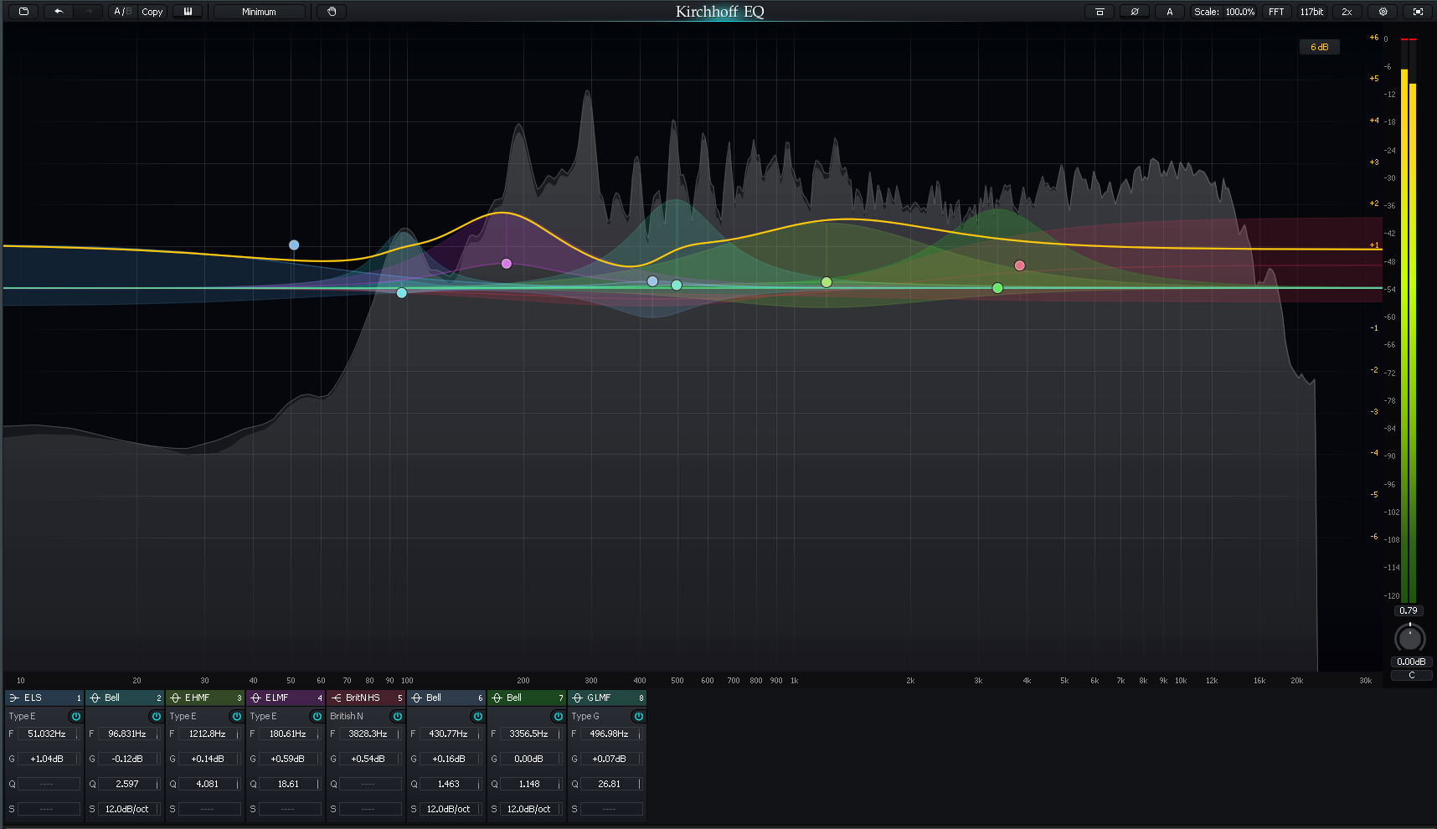Open band 4 Type E dropdown

[x=264, y=717]
